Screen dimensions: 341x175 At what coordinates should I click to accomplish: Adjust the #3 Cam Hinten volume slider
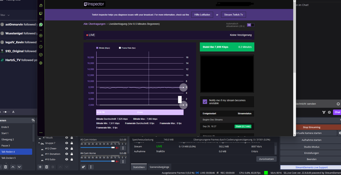[98, 148]
